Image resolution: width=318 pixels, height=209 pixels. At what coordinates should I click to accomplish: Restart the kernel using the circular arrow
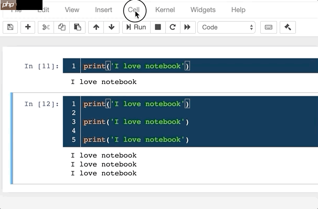(x=173, y=27)
